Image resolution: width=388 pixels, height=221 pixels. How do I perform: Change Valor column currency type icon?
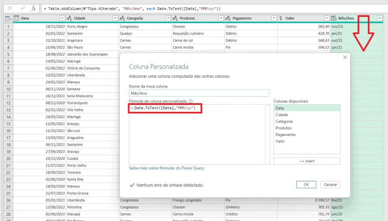click(x=281, y=18)
